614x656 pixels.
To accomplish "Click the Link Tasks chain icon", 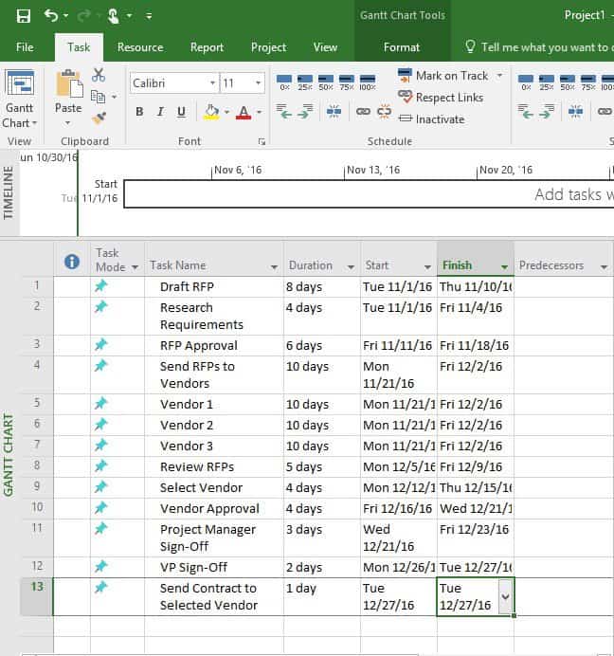I will coord(363,112).
